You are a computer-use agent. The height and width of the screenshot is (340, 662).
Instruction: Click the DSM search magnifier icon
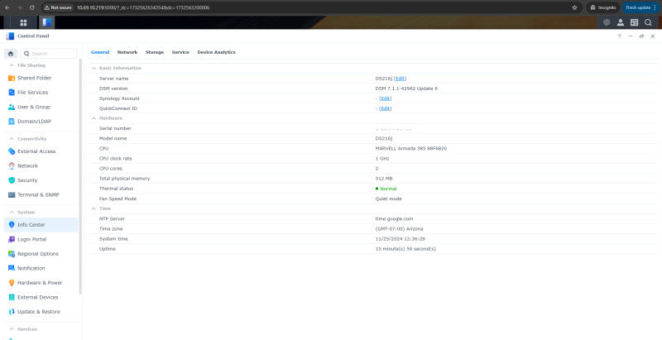coord(648,23)
